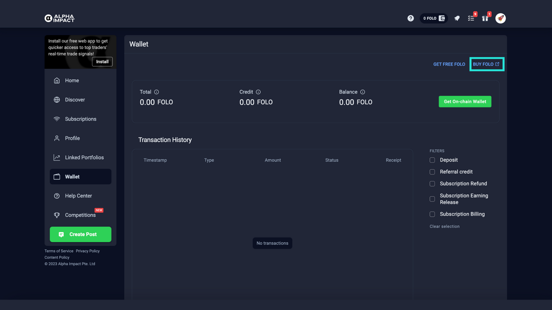Screen dimensions: 552x310
Task: Click the Linked Portfolios chart icon
Action: [x=57, y=158]
